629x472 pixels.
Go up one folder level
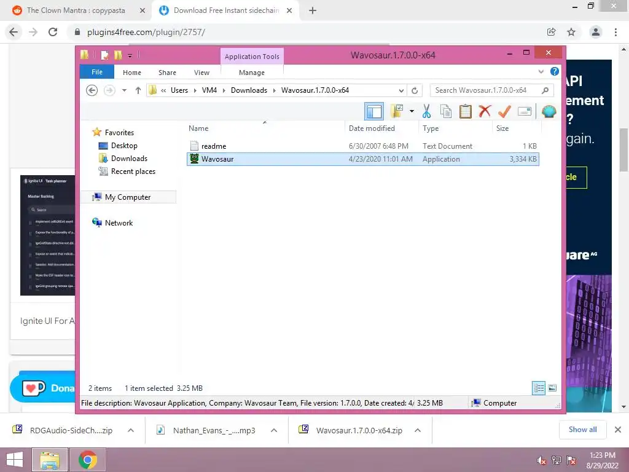click(x=138, y=90)
